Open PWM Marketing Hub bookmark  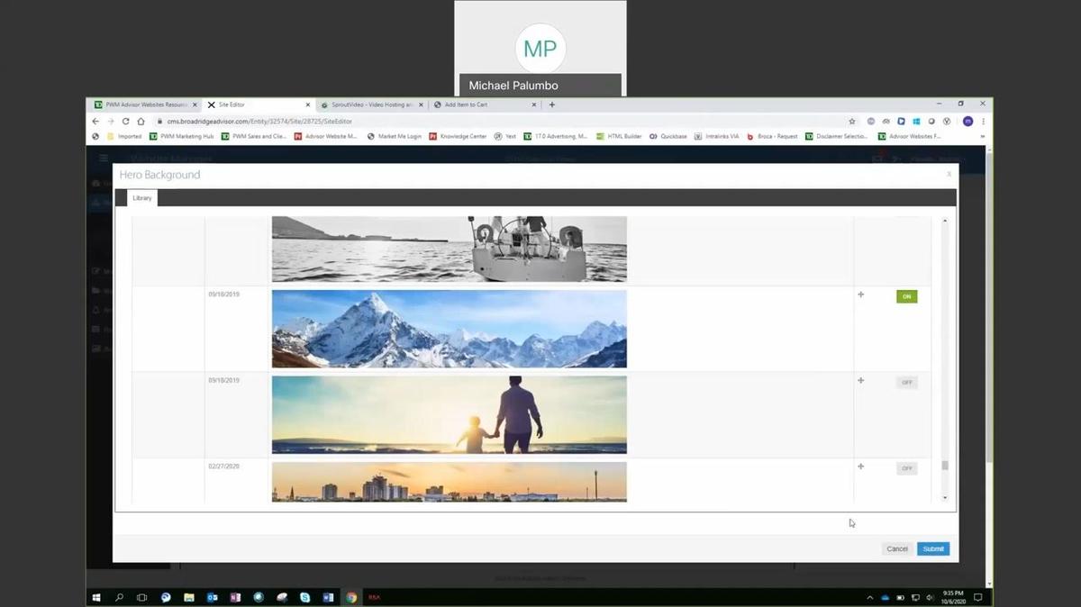[x=182, y=136]
